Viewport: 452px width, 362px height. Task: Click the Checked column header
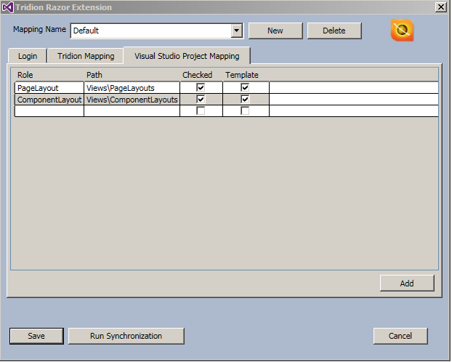(198, 75)
